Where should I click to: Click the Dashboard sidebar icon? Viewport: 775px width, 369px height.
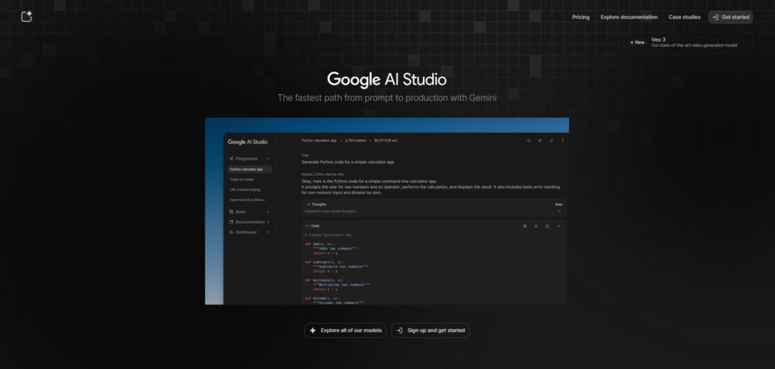click(231, 232)
